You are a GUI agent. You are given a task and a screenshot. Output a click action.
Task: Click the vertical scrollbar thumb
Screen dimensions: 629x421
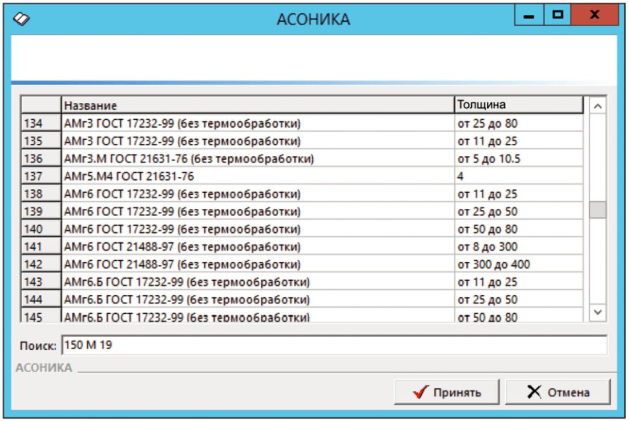pyautogui.click(x=597, y=209)
